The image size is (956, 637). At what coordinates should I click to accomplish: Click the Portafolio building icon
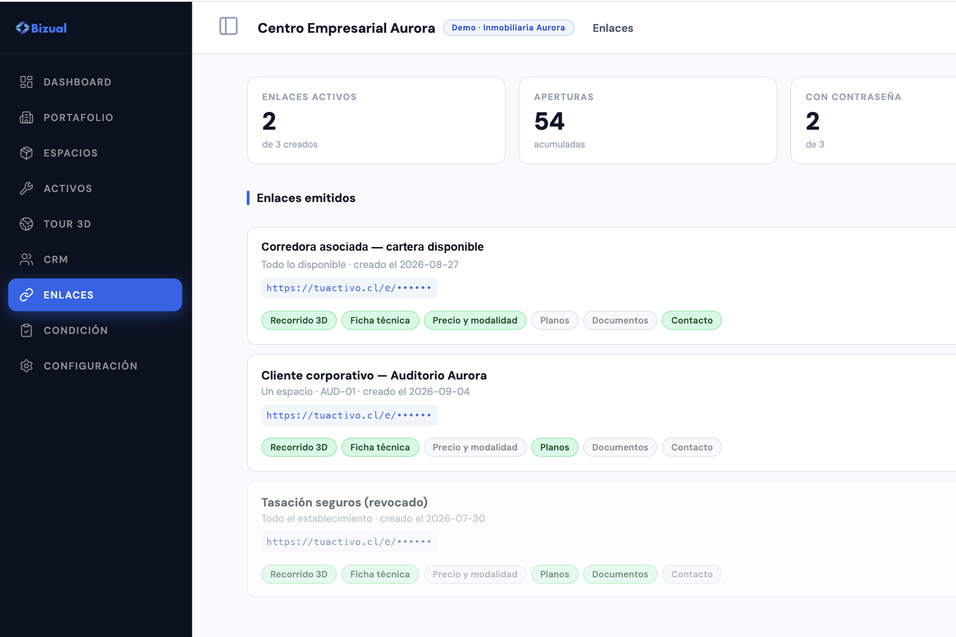pyautogui.click(x=26, y=117)
